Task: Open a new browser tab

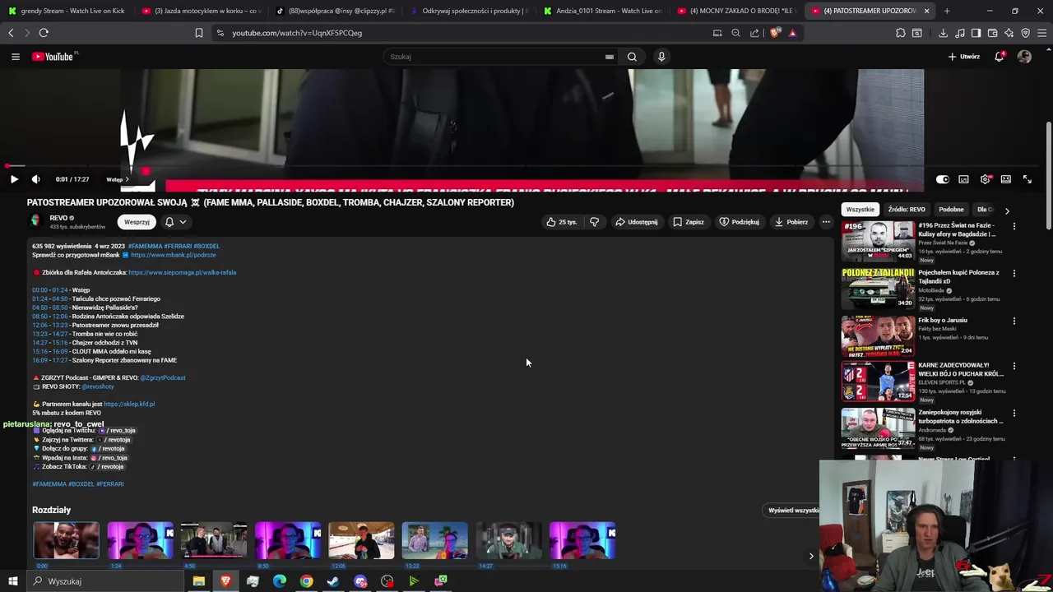Action: (x=947, y=11)
